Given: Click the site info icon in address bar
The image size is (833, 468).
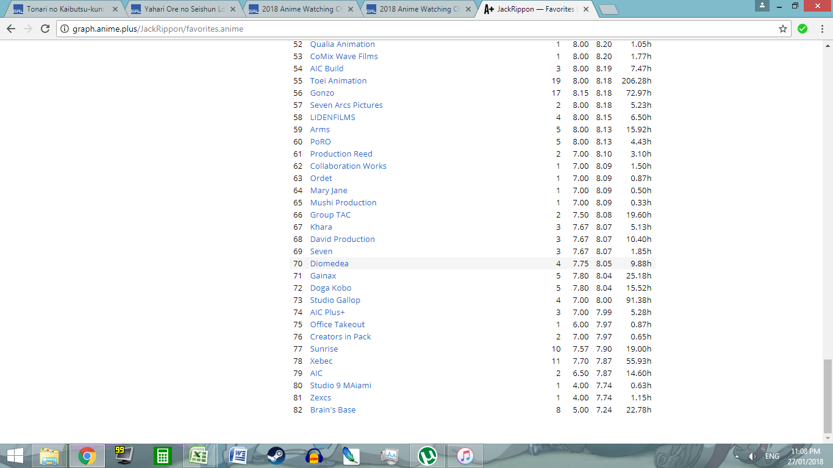Looking at the screenshot, I should 65,29.
